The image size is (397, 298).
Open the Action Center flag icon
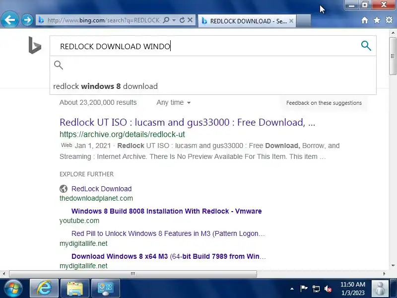point(304,289)
